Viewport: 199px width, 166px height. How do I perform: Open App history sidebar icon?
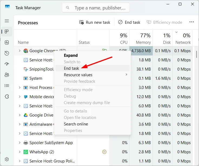point(7,53)
